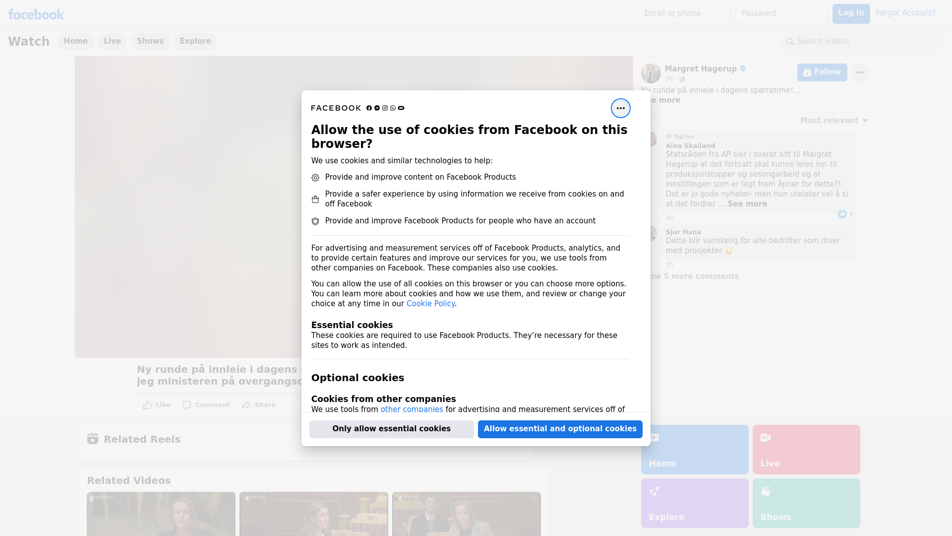This screenshot has height=536, width=952.
Task: Click the Essential cookies heading
Action: tap(352, 325)
